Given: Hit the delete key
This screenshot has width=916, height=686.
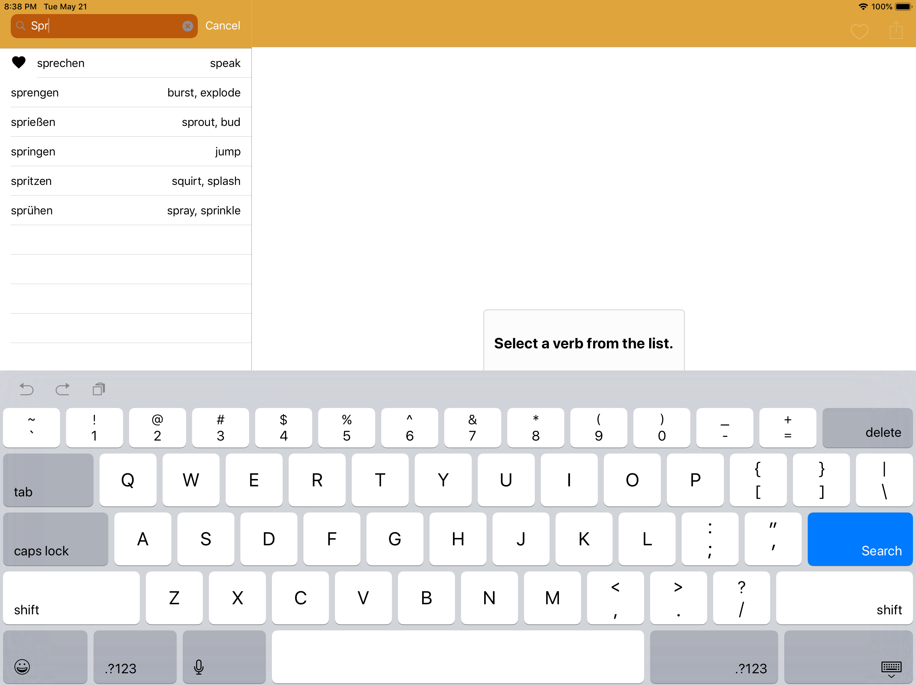Looking at the screenshot, I should 867,428.
